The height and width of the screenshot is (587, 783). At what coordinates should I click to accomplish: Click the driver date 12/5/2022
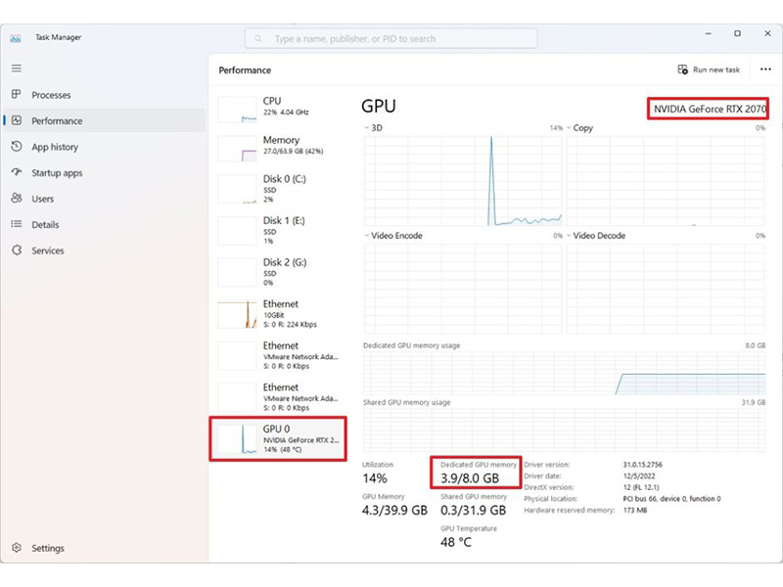[639, 475]
